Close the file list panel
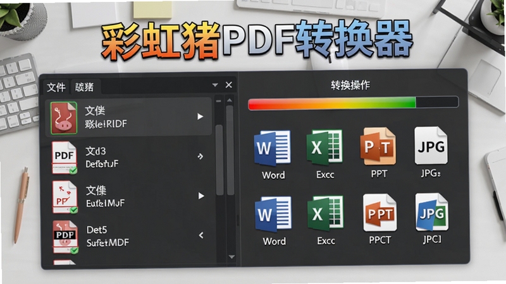 (229, 85)
